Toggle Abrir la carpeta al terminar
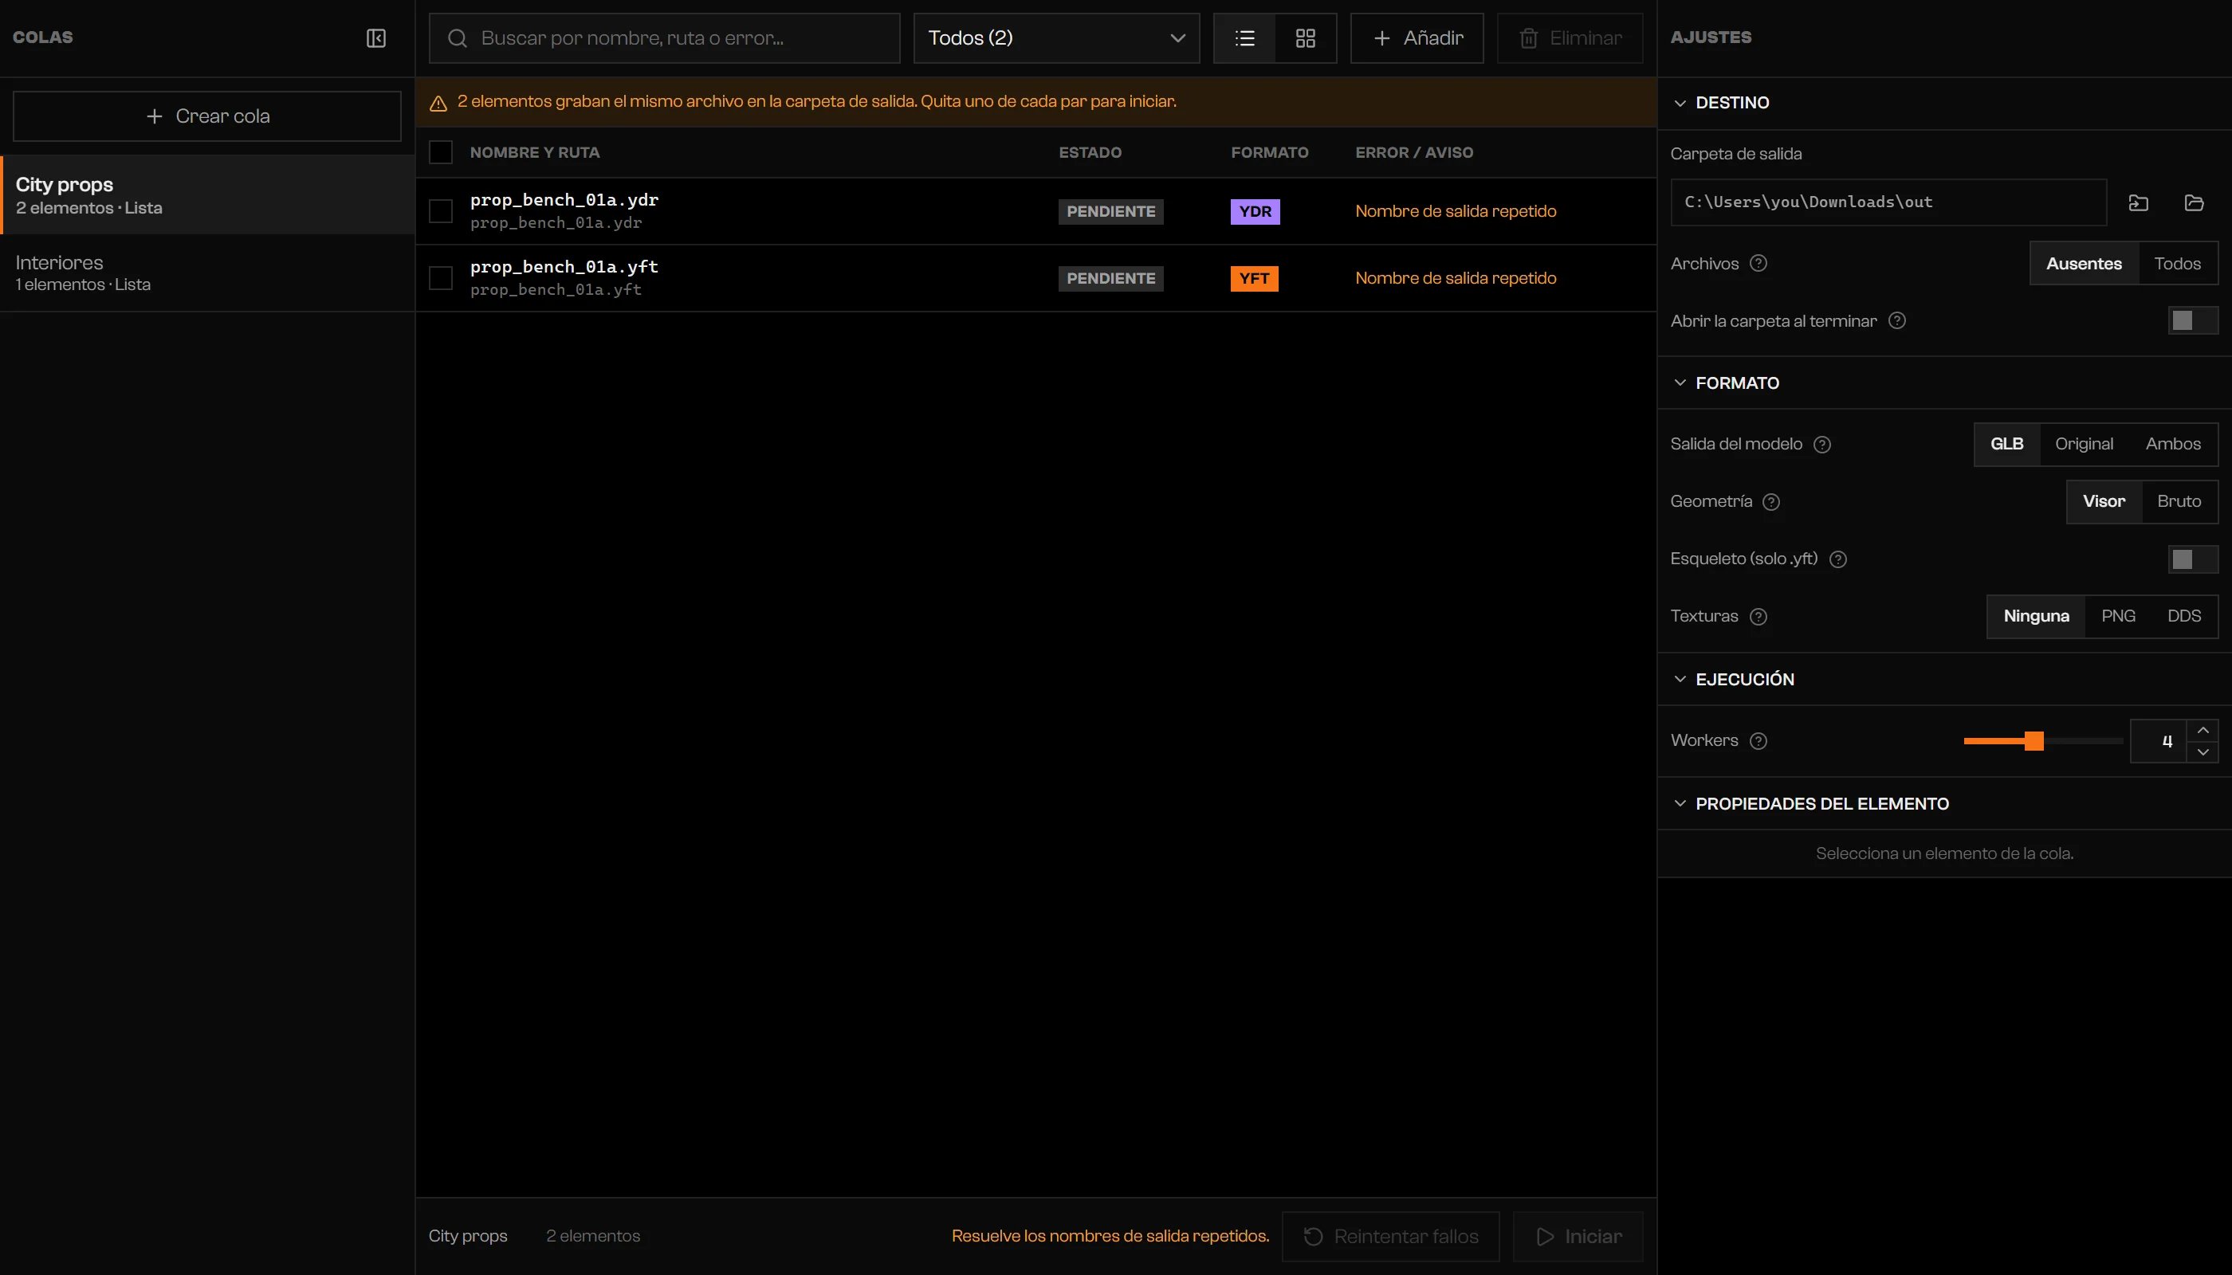The height and width of the screenshot is (1275, 2232). 2193,320
